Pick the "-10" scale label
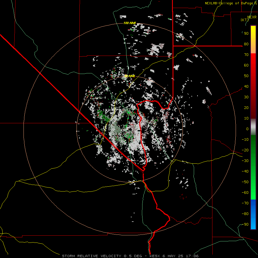 (x=245, y=140)
